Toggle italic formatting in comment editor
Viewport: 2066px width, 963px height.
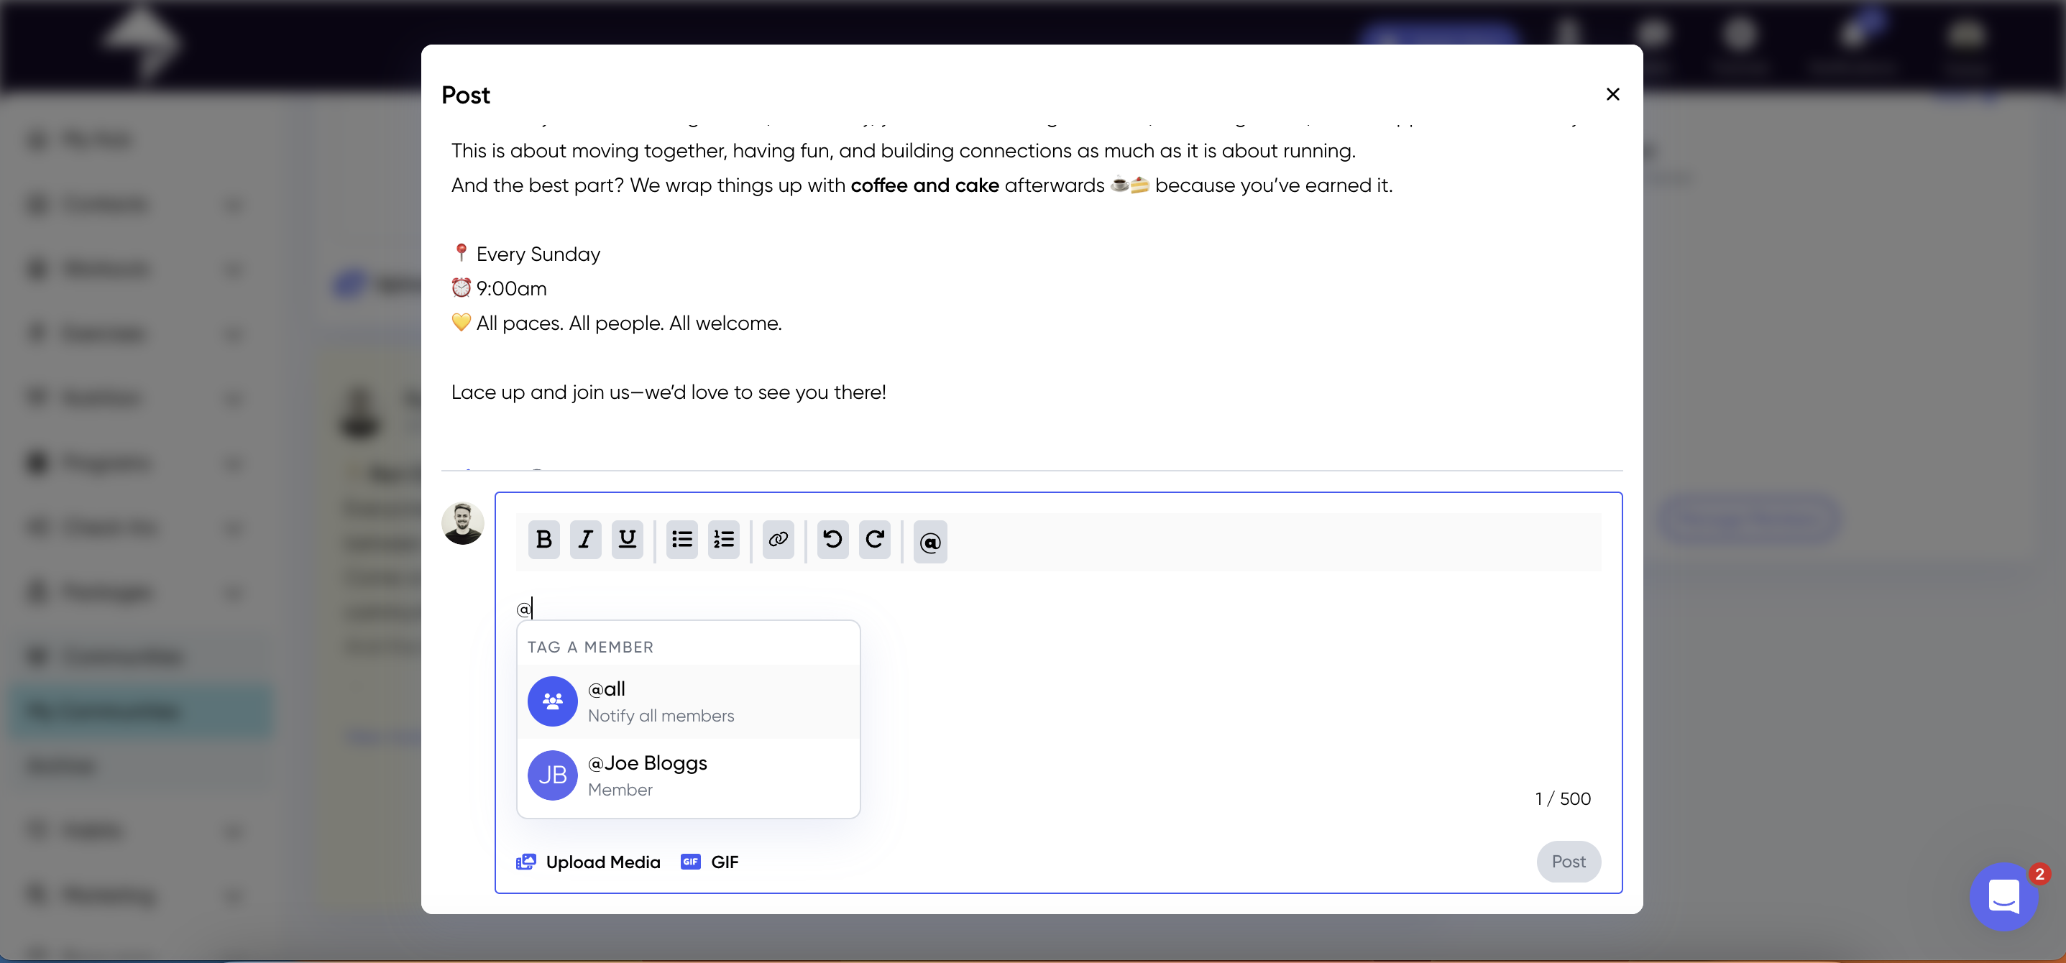tap(585, 540)
